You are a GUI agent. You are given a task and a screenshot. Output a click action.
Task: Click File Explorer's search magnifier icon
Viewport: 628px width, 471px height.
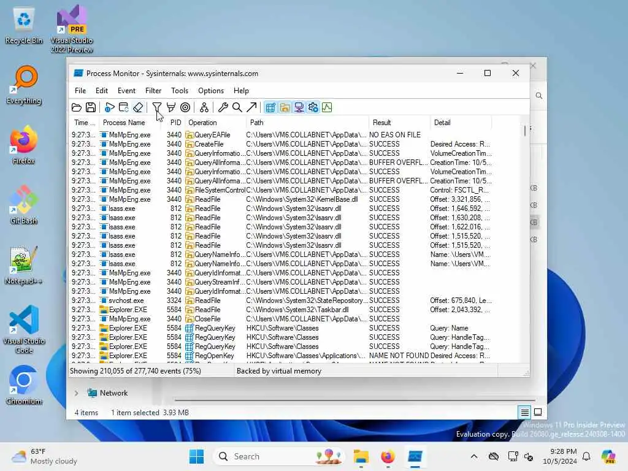click(x=539, y=96)
